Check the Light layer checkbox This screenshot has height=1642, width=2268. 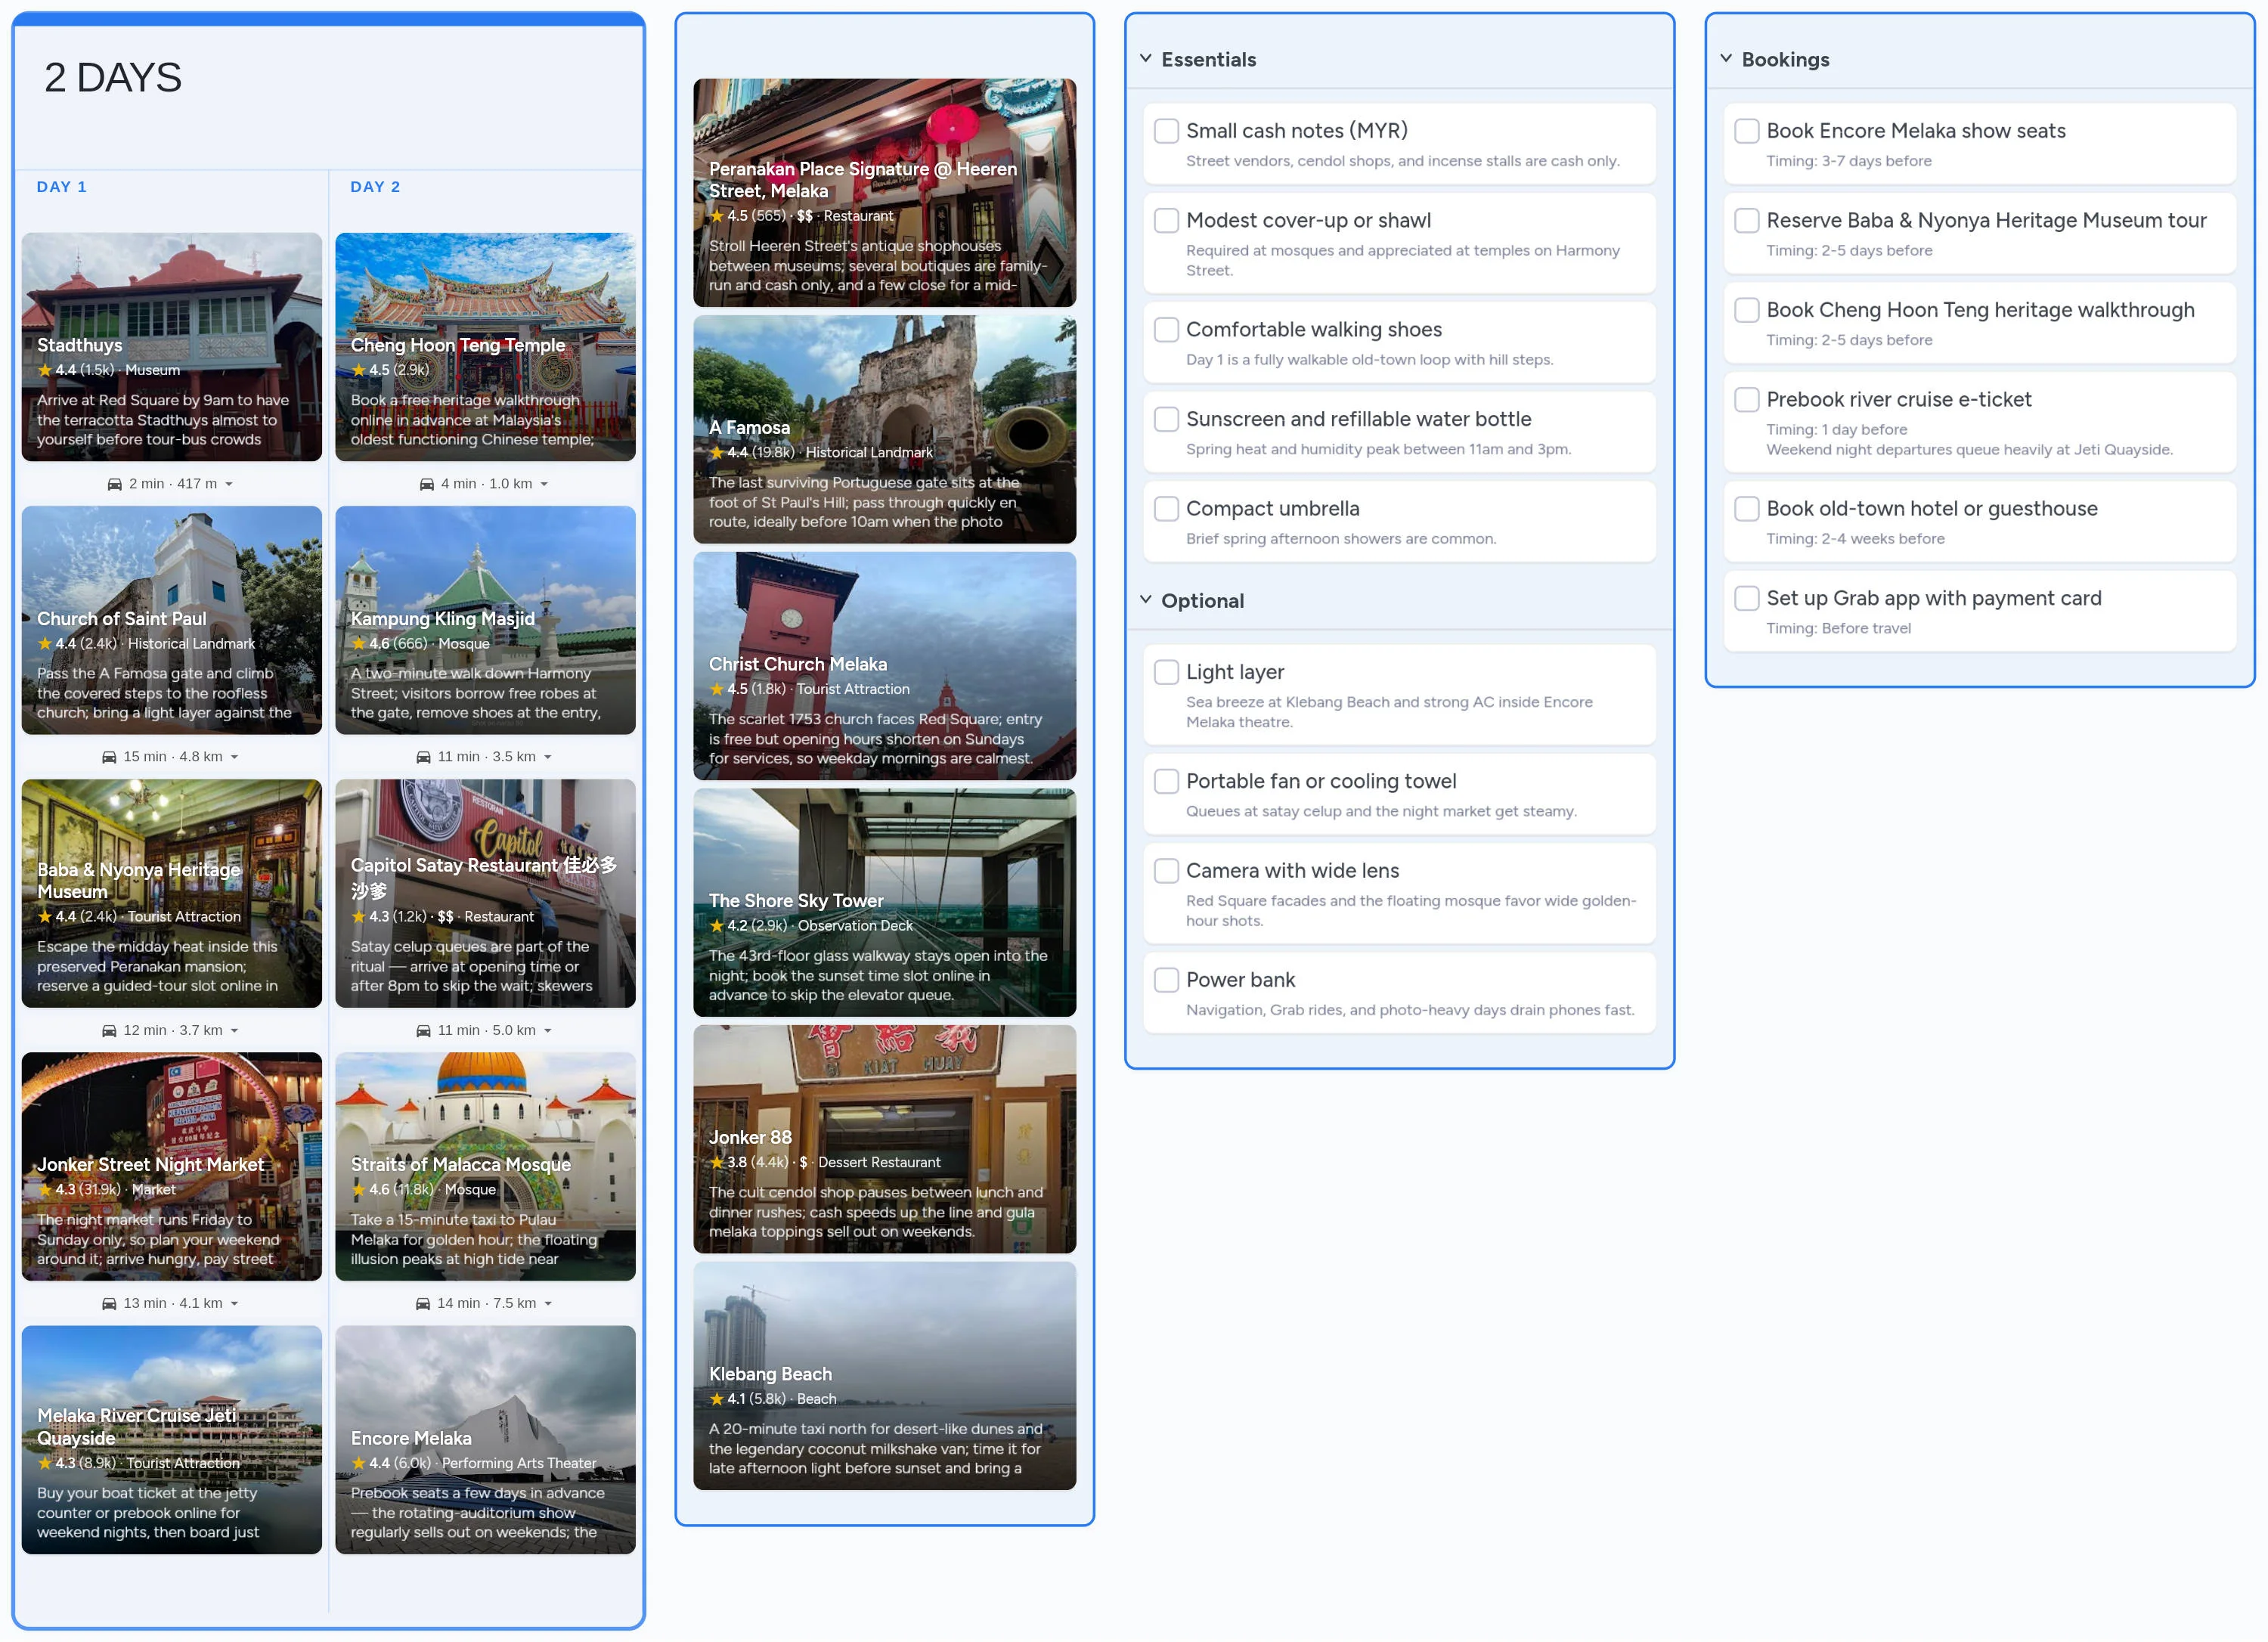tap(1166, 672)
